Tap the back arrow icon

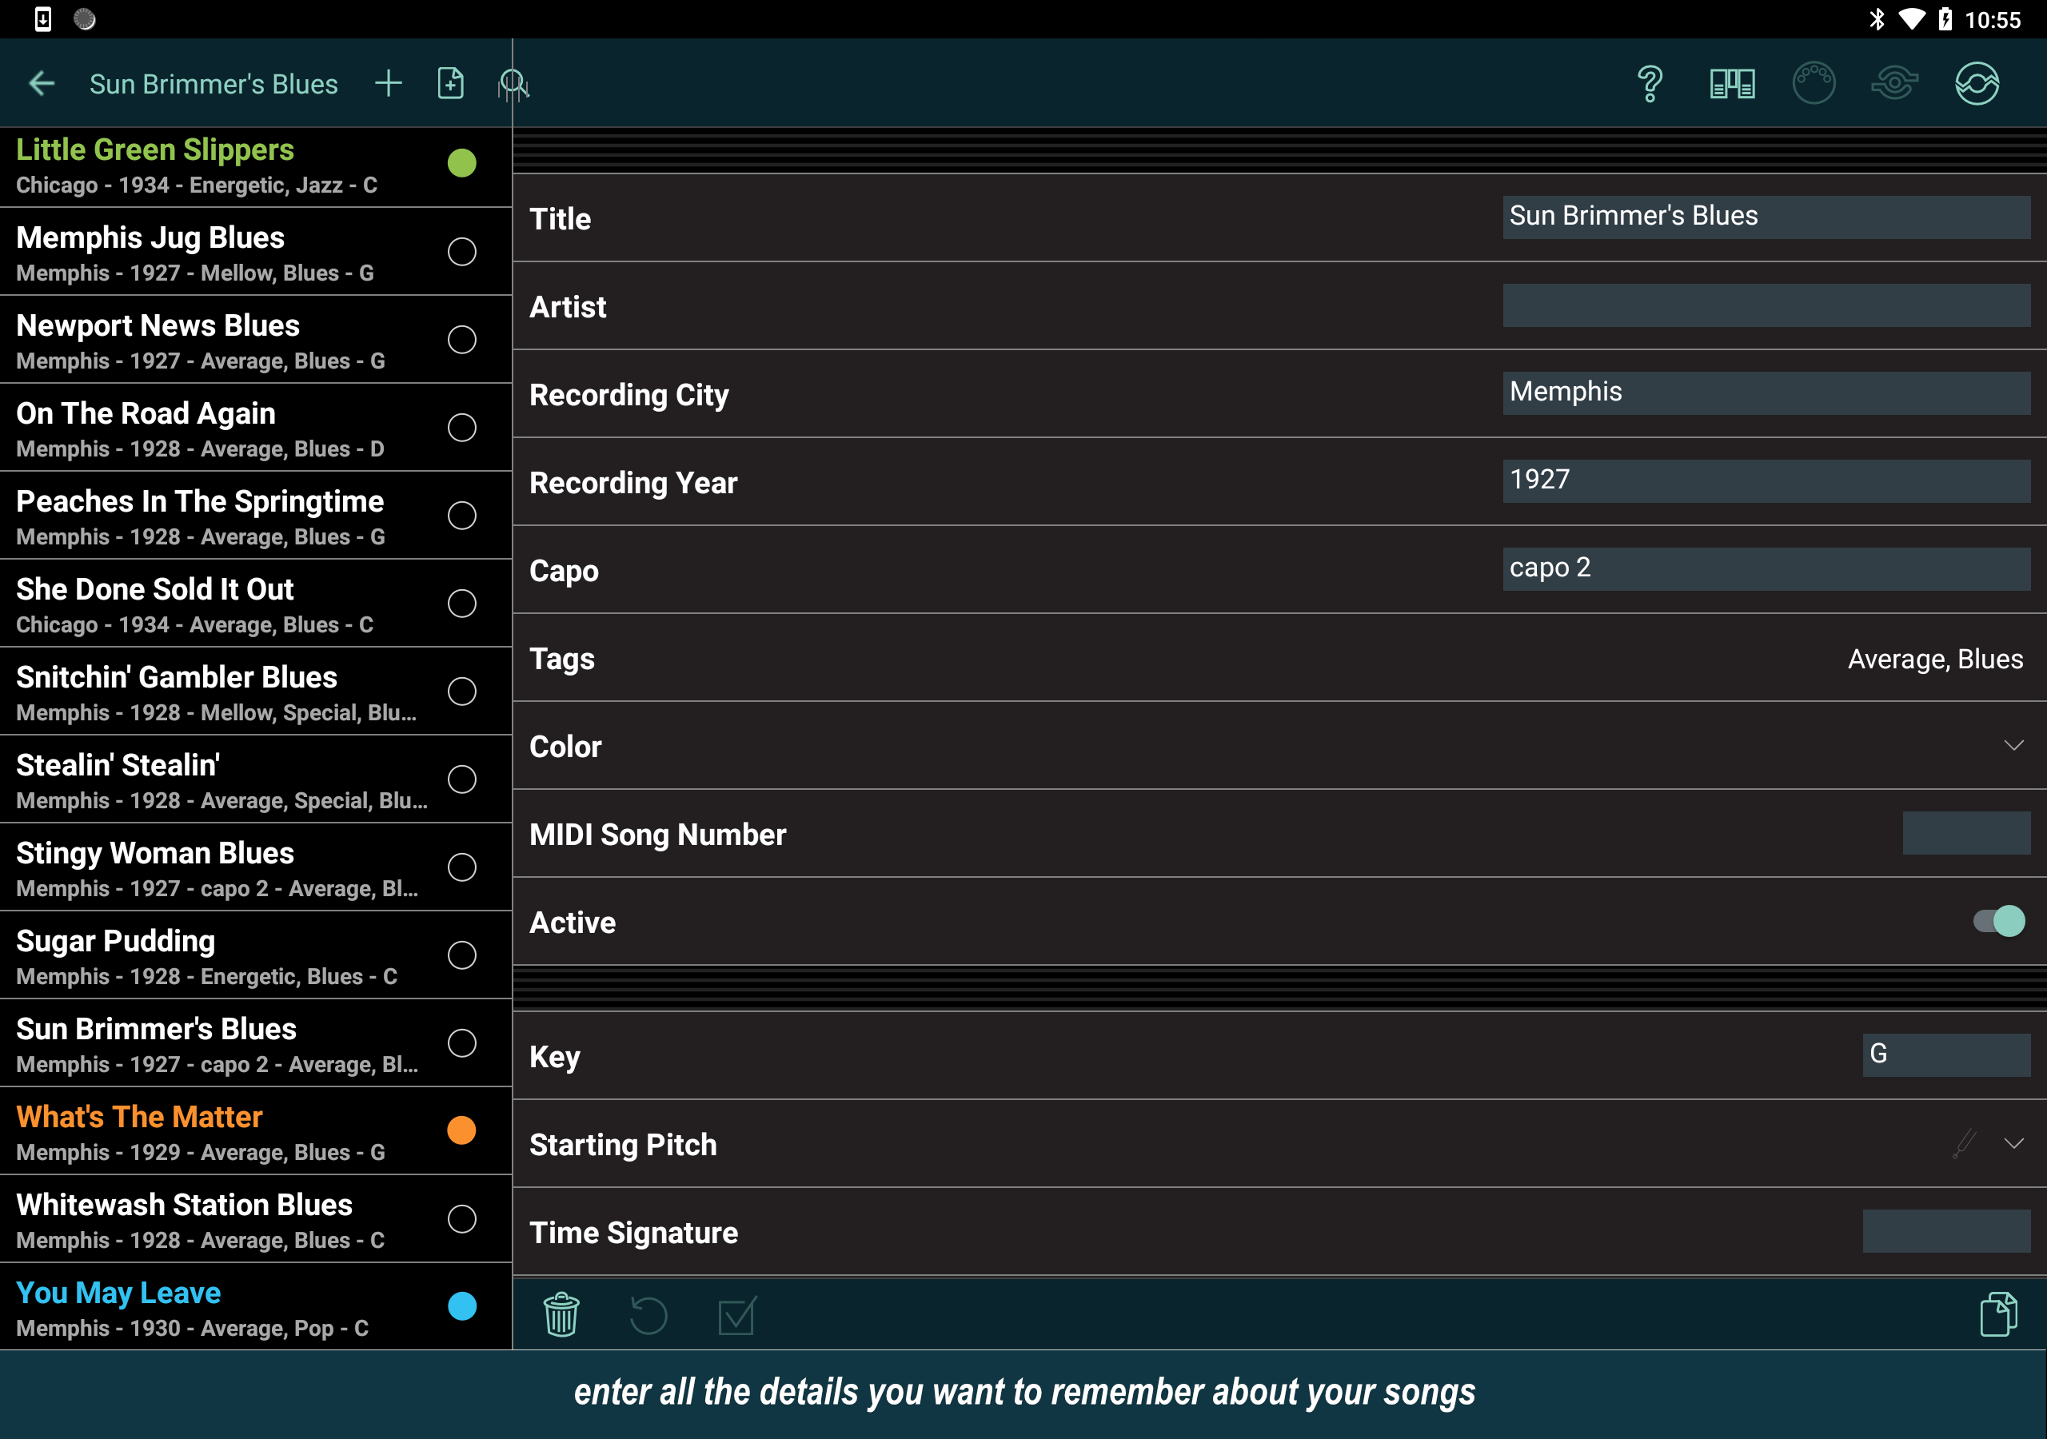[x=41, y=84]
